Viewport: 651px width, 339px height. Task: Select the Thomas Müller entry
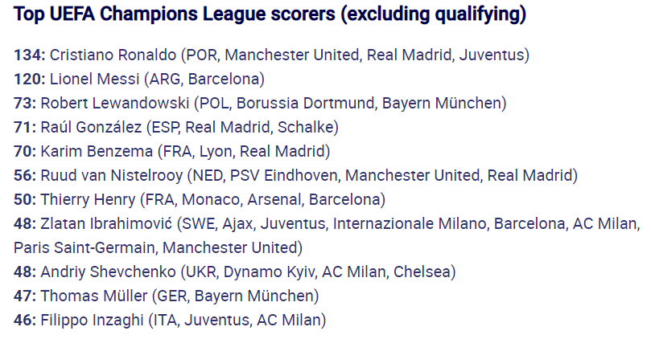[x=167, y=296]
